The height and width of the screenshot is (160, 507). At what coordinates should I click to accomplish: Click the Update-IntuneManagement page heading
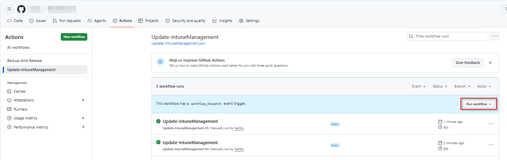pos(185,37)
